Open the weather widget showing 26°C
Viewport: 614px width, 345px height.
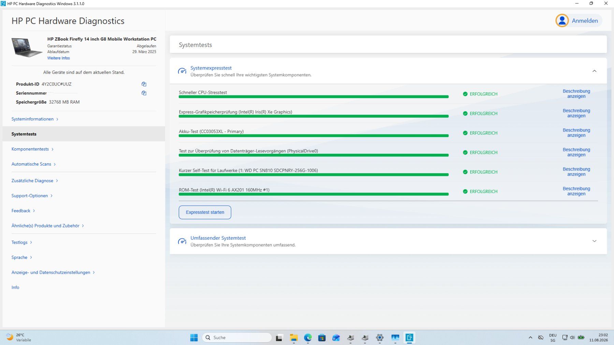19,337
